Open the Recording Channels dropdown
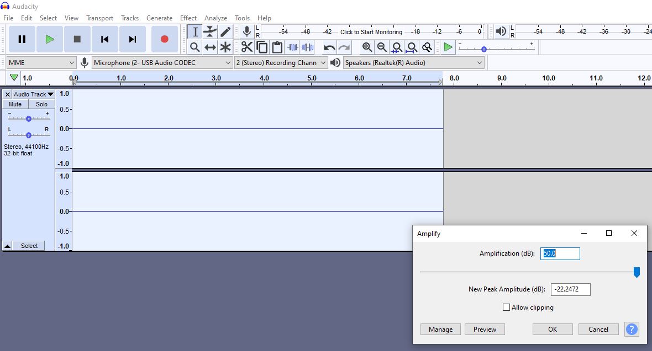The image size is (652, 351). point(281,63)
